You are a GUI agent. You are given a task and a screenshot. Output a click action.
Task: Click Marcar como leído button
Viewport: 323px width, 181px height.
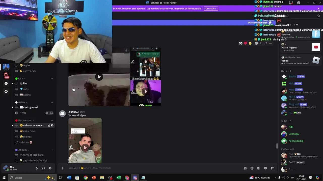tap(260, 23)
